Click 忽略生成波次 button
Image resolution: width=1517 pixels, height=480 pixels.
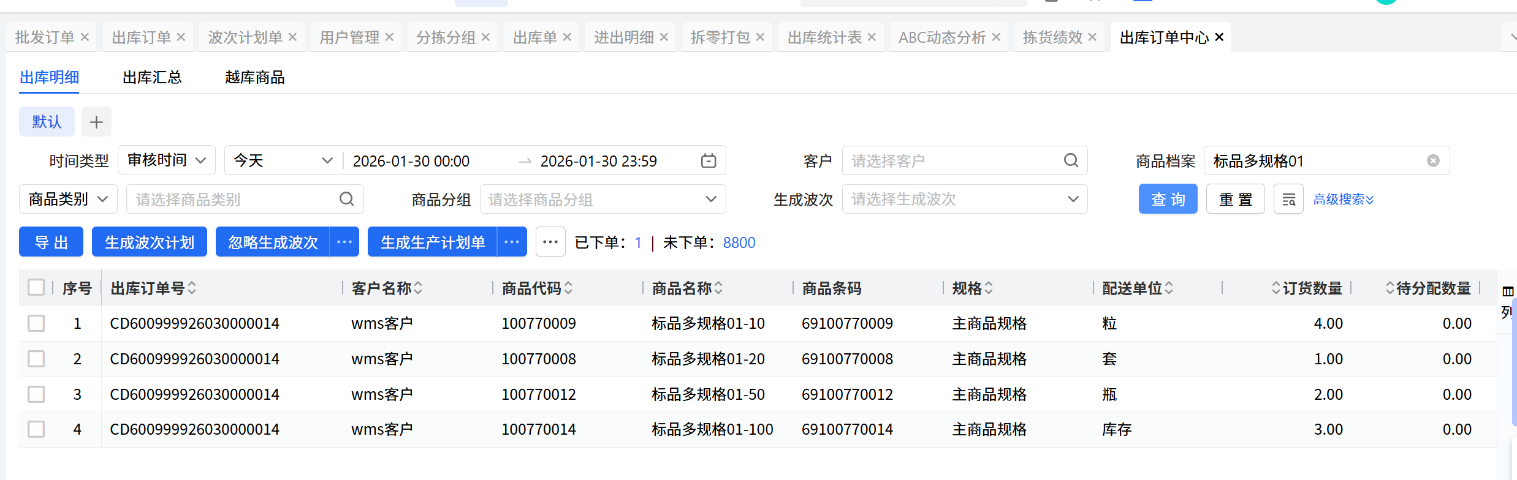pos(273,242)
